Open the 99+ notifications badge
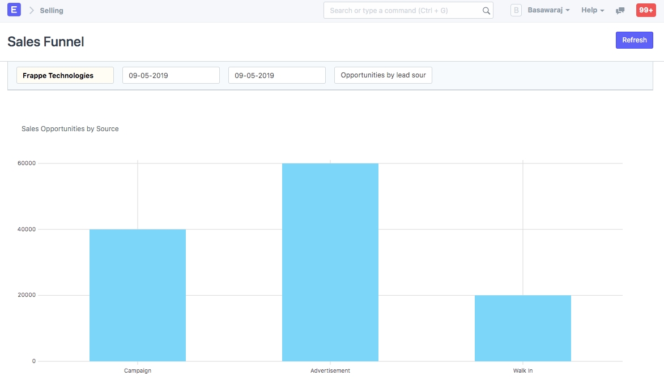 pyautogui.click(x=645, y=10)
